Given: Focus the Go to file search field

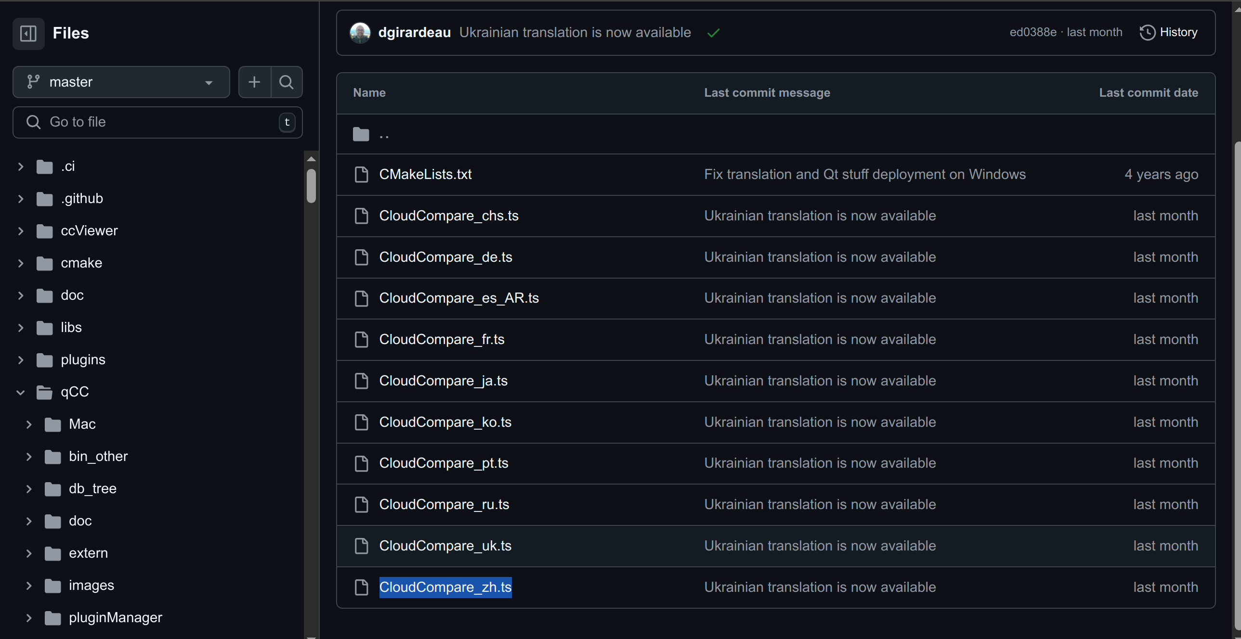Looking at the screenshot, I should [x=157, y=122].
